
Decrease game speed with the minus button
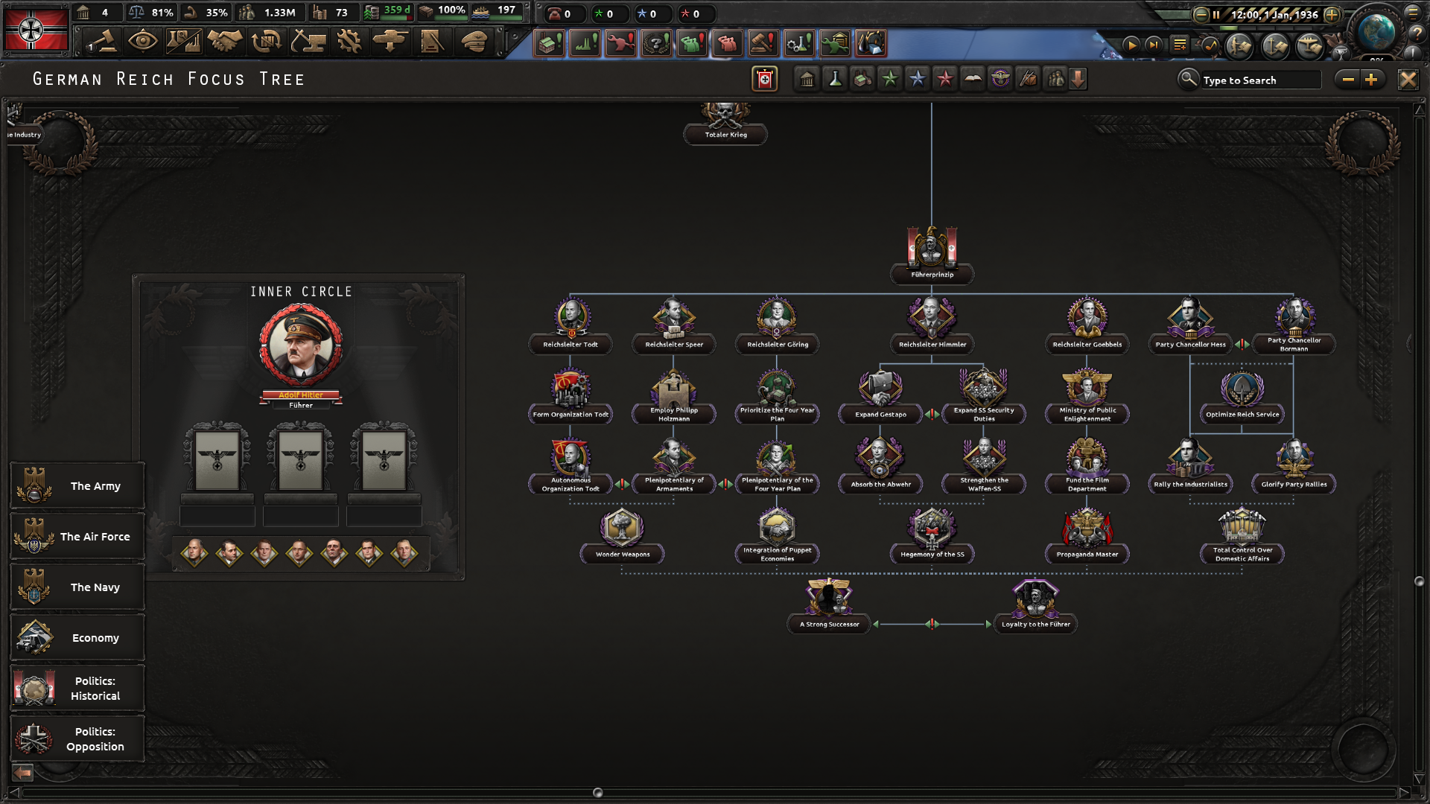(1201, 14)
